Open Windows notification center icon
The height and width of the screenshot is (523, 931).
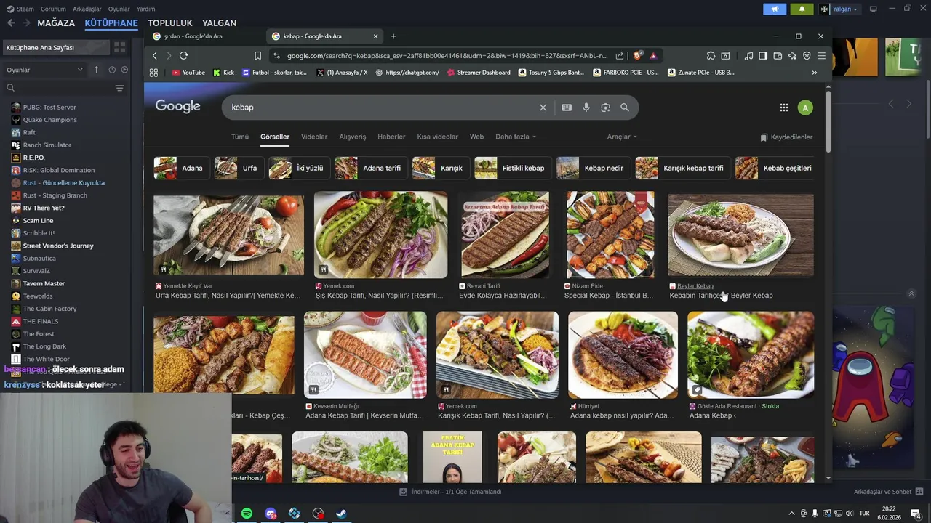click(x=915, y=514)
